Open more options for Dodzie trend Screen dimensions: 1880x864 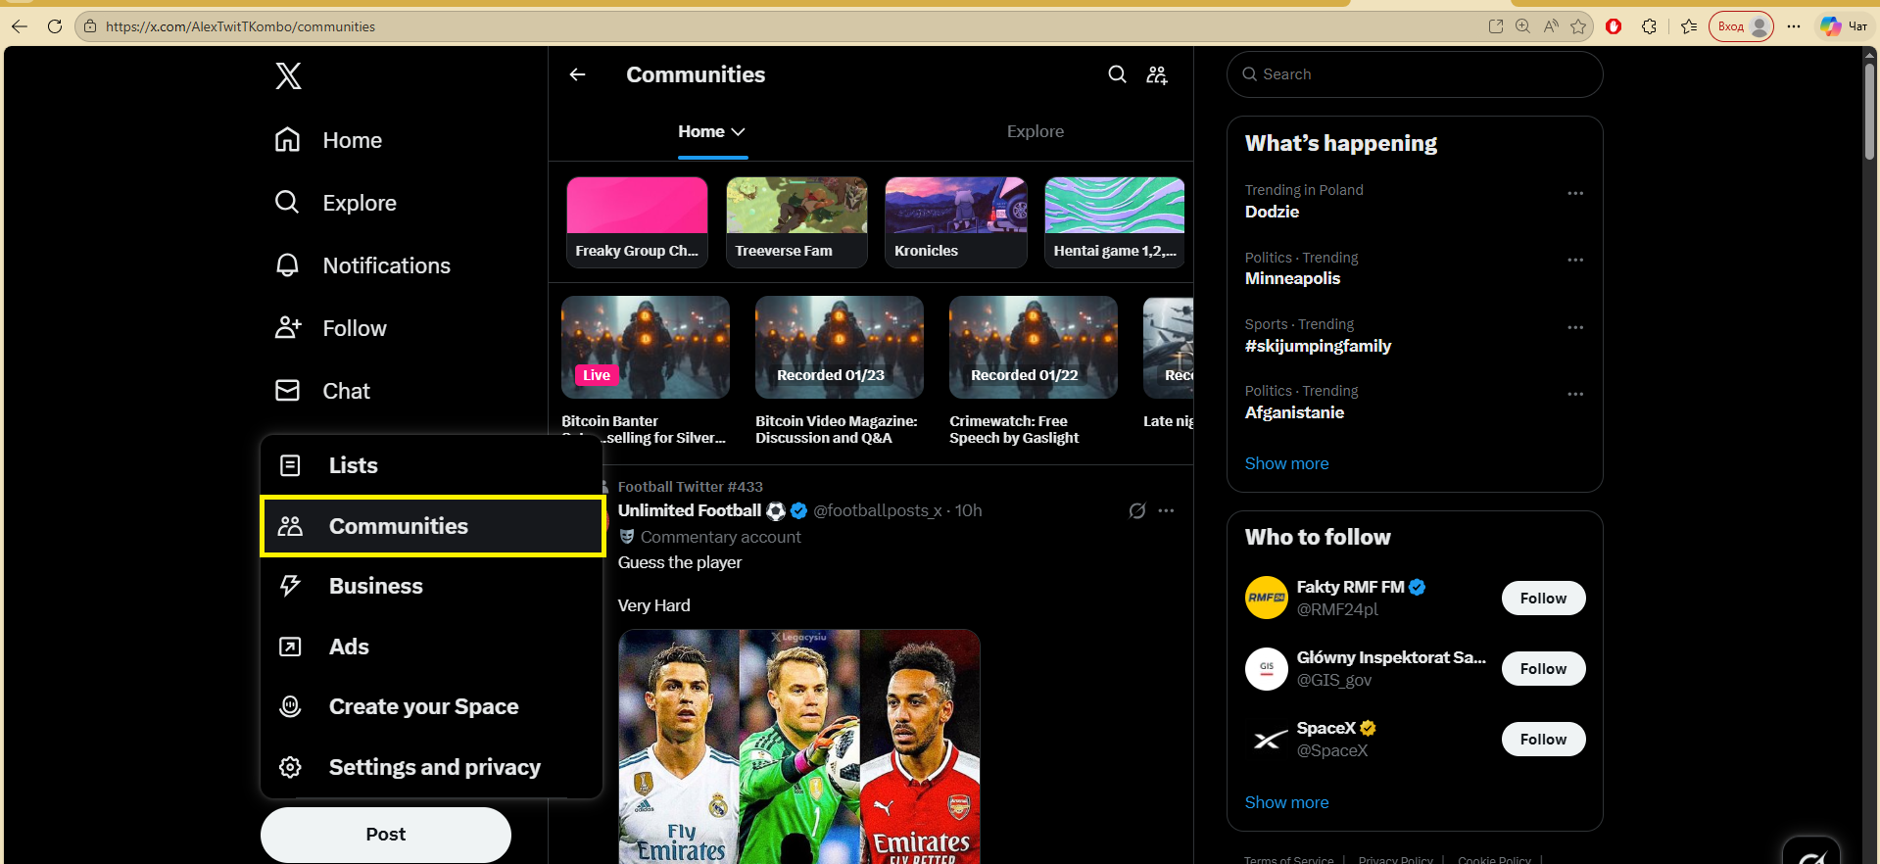coord(1574,193)
